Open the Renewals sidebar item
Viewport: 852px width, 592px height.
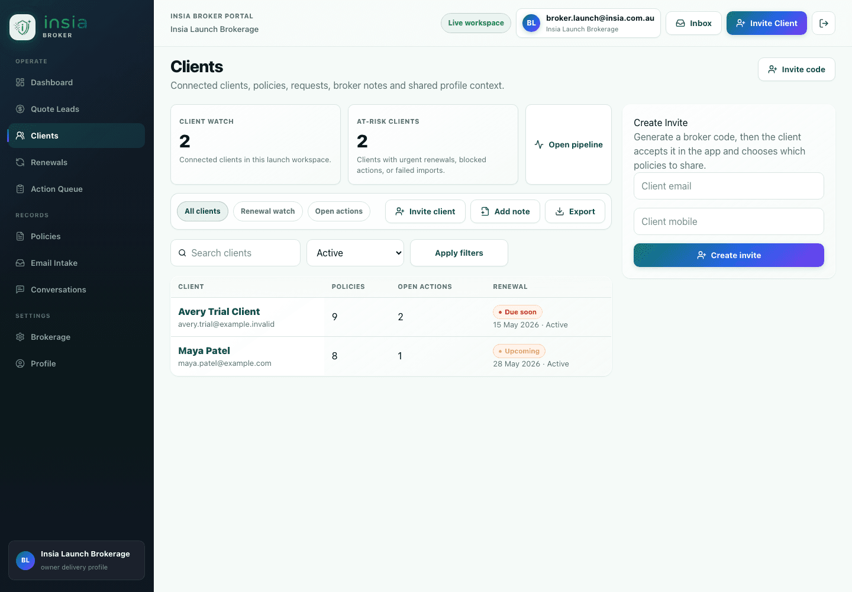(x=76, y=162)
